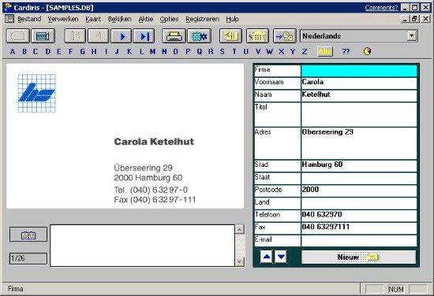
Task: Open the Nederlands language dropdown
Action: click(412, 36)
